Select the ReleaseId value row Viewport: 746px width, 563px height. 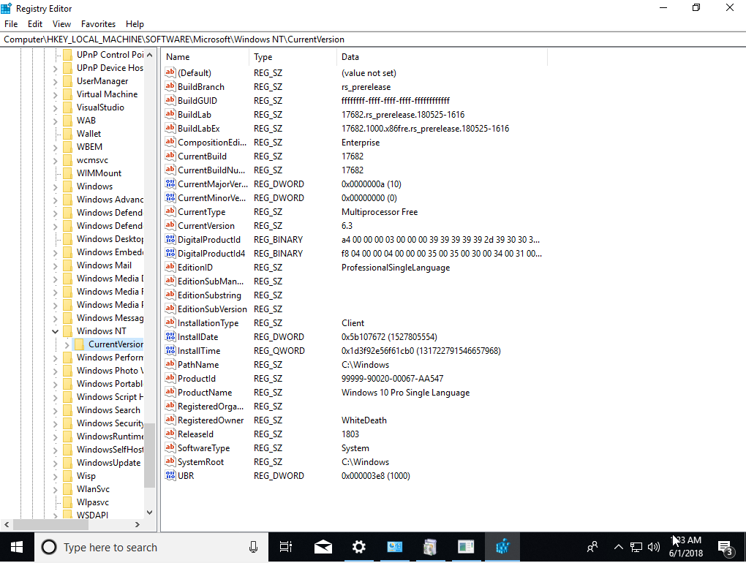point(356,434)
